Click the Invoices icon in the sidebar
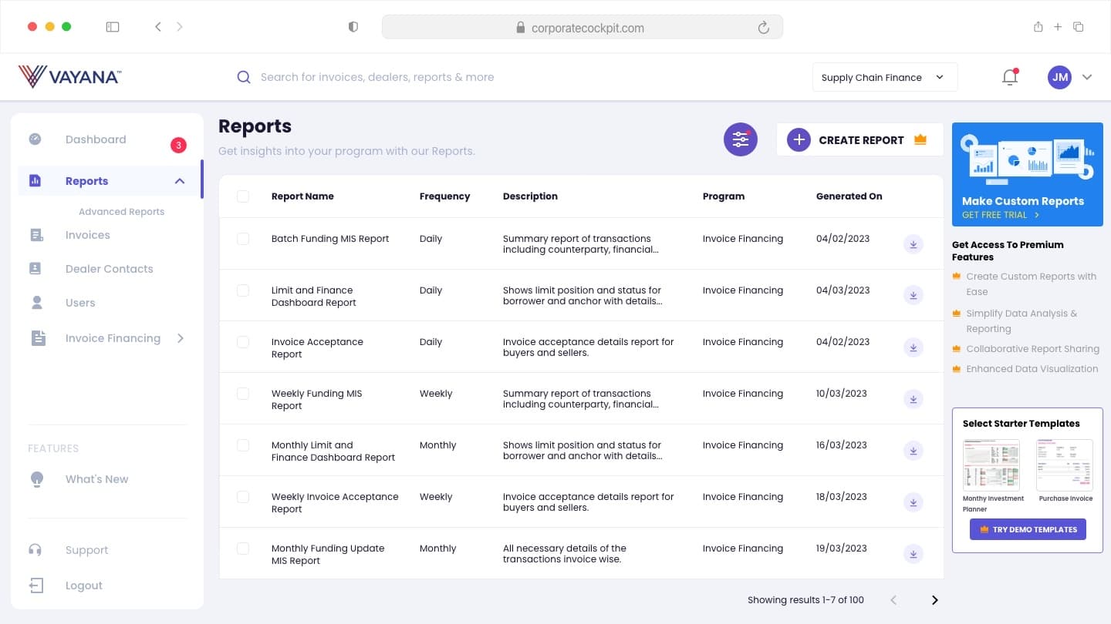The width and height of the screenshot is (1111, 624). point(36,235)
